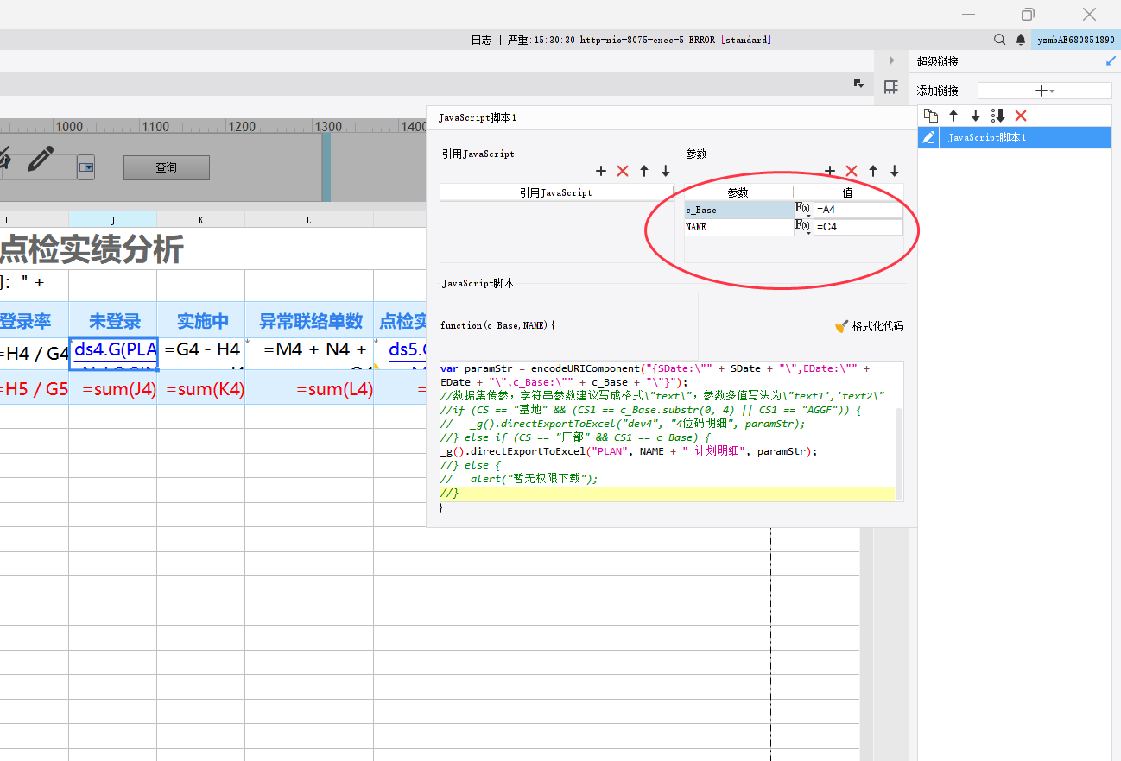Image resolution: width=1121 pixels, height=761 pixels.
Task: Open the notification bell
Action: pos(1021,40)
